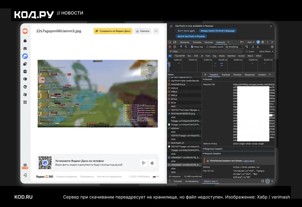
Task: Switch to the Sources tab
Action: pyautogui.click(x=209, y=42)
